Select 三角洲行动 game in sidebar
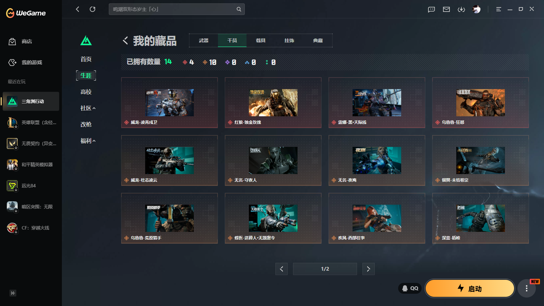This screenshot has height=306, width=544. point(31,101)
